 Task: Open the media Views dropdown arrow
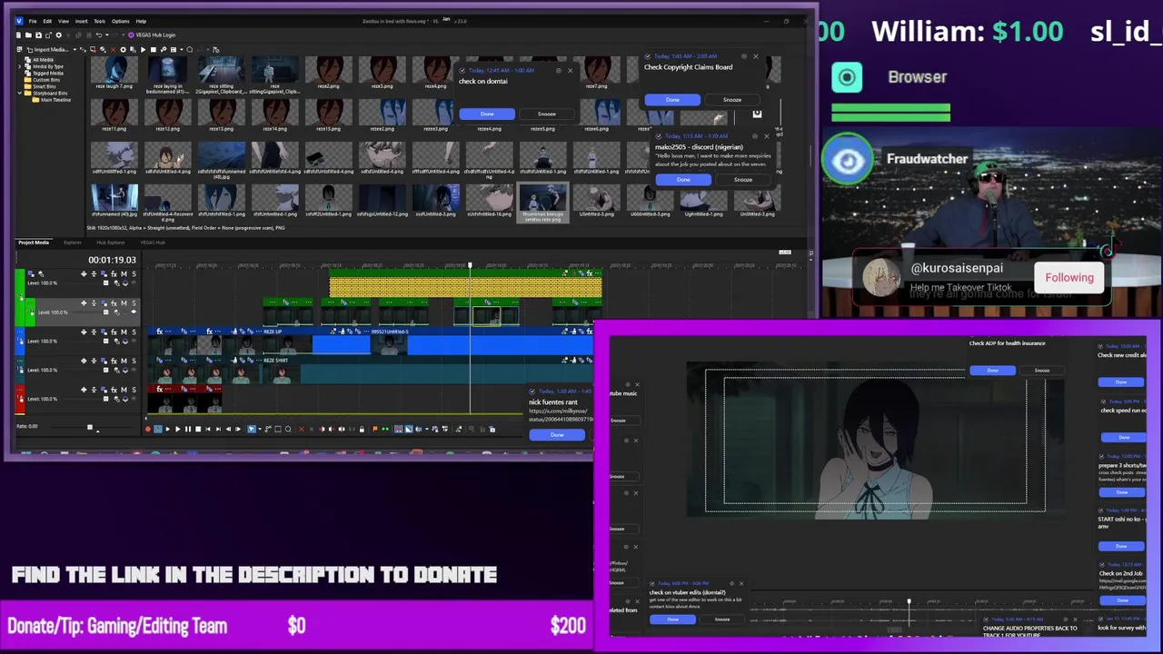[x=181, y=49]
